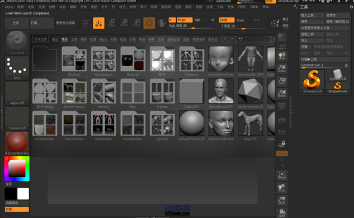This screenshot has height=218, width=354.
Task: Open the Alpha Off selector
Action: [x=17, y=93]
